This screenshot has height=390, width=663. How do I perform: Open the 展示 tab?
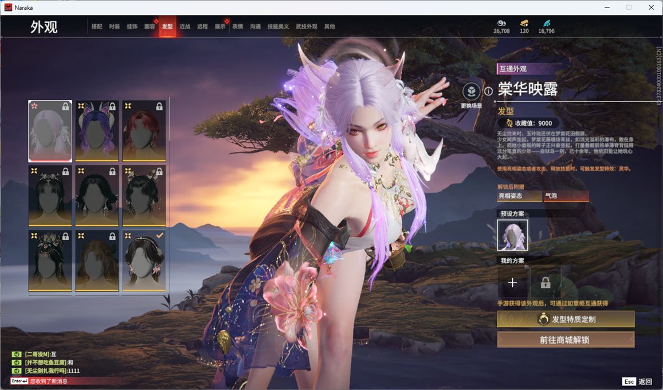[x=220, y=26]
